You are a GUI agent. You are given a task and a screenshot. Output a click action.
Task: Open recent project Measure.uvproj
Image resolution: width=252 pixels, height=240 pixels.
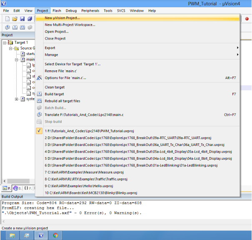(84, 172)
